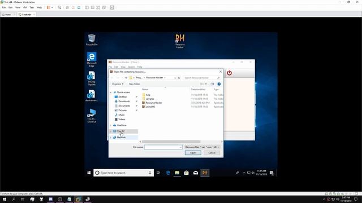
Task: Click the VMware pause button
Action: pyautogui.click(x=48, y=7)
